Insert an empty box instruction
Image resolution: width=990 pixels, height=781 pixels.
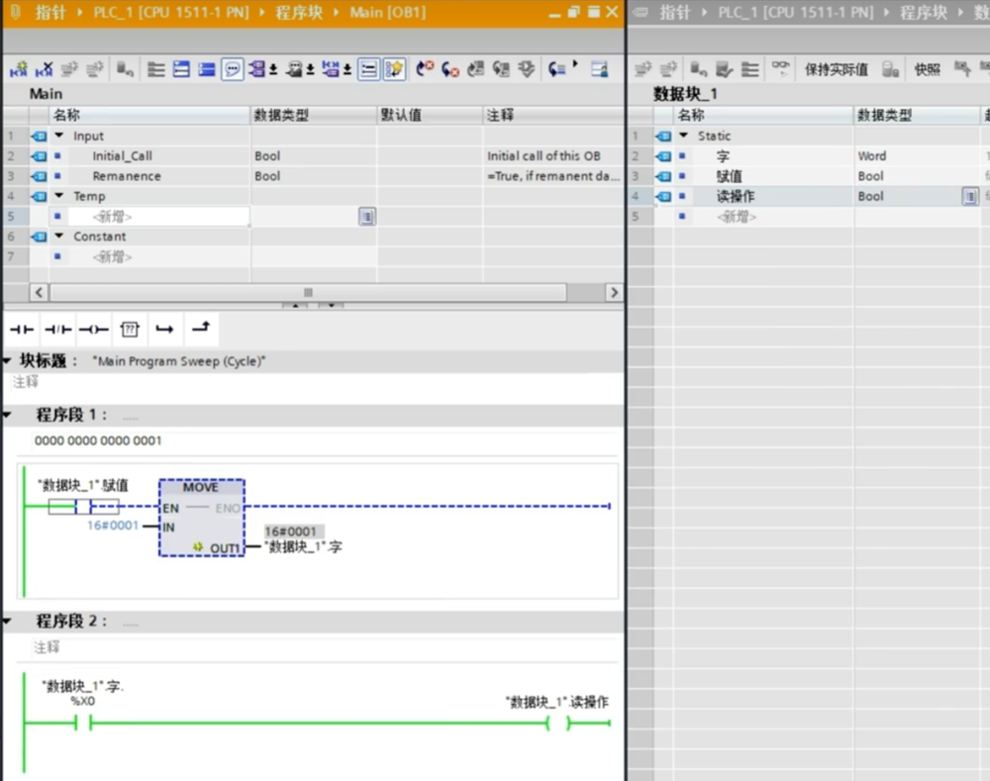tap(130, 330)
